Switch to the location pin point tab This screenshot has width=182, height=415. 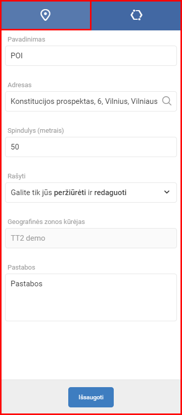click(x=45, y=15)
